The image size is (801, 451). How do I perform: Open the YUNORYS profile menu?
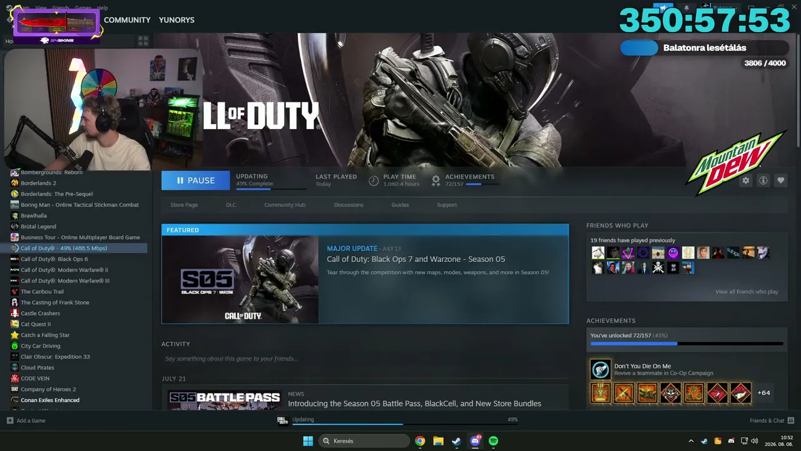pos(176,20)
